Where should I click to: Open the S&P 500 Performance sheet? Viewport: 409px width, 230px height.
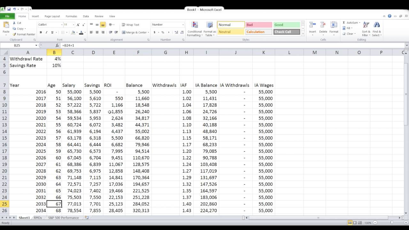click(x=63, y=218)
